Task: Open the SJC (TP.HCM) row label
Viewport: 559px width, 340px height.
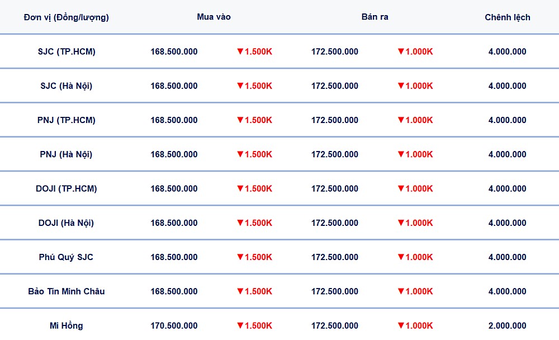Action: tap(66, 51)
